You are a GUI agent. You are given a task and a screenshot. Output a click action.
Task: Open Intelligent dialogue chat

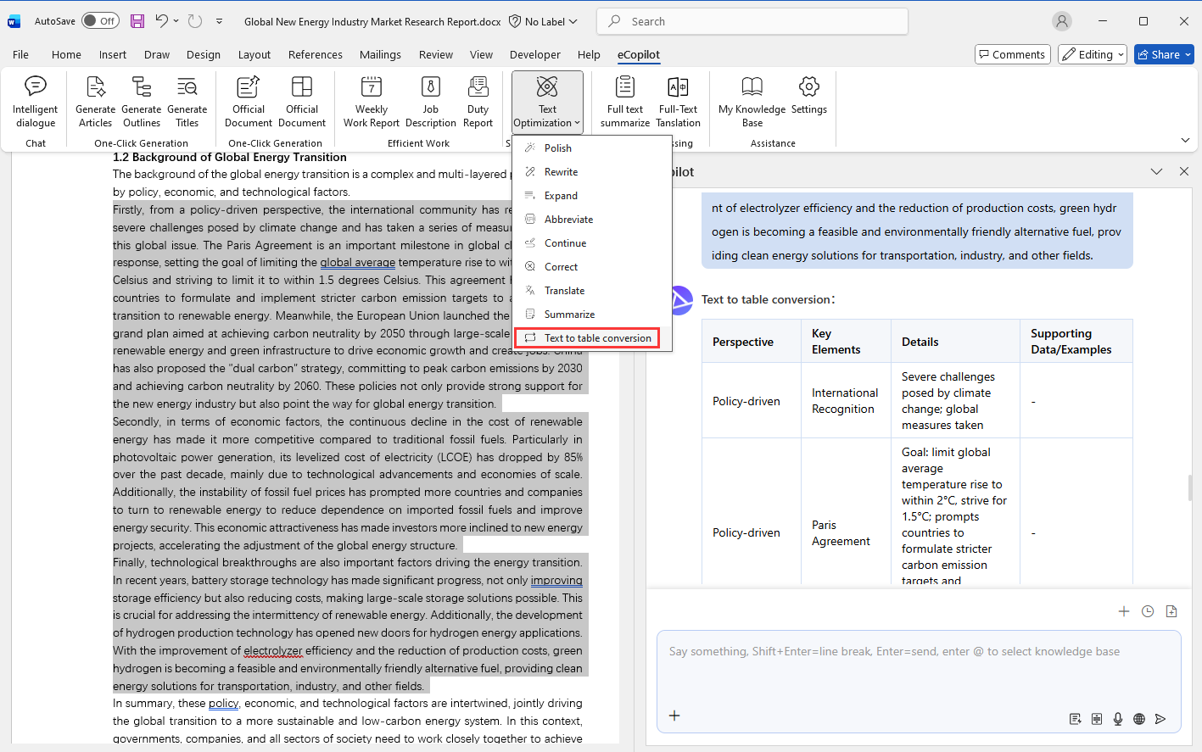pyautogui.click(x=36, y=102)
